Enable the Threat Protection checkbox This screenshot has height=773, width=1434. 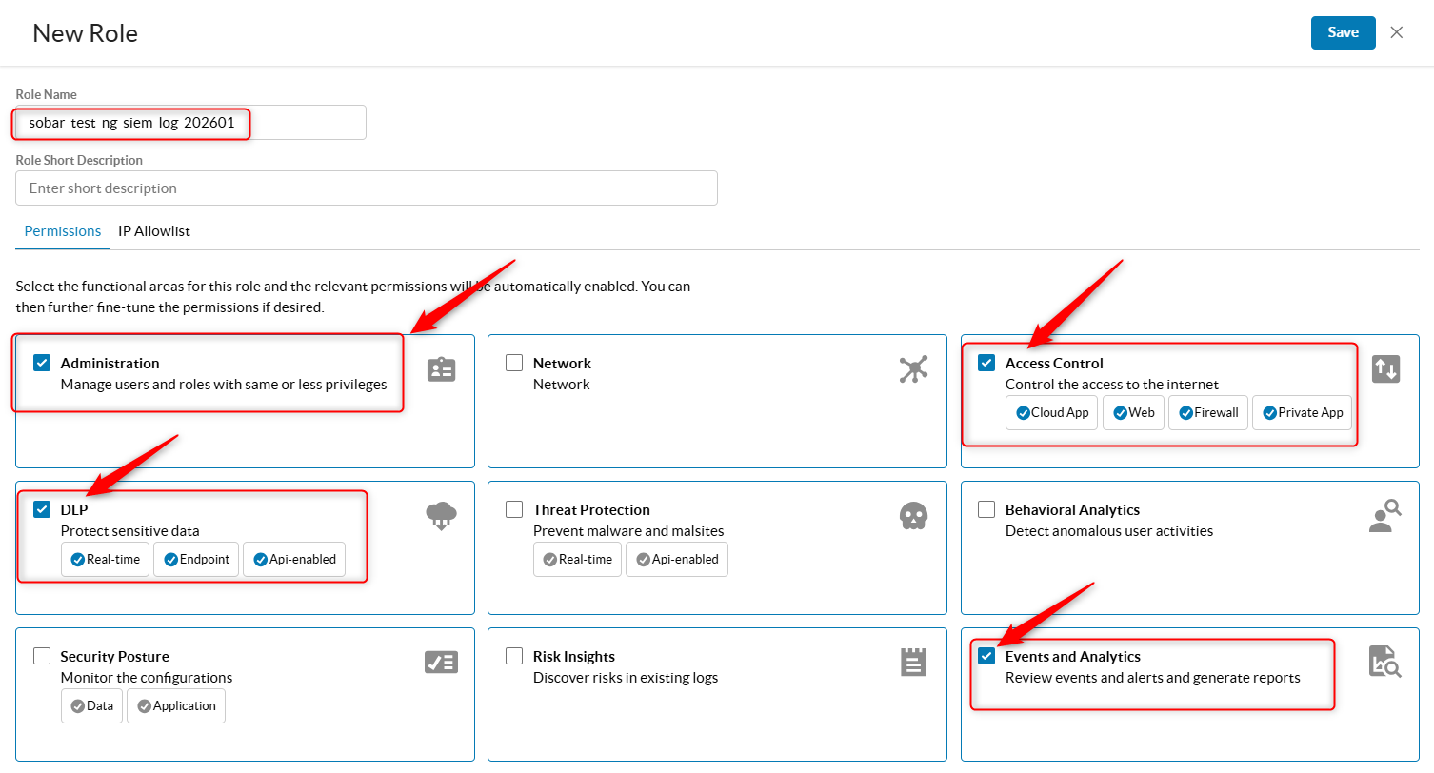514,508
